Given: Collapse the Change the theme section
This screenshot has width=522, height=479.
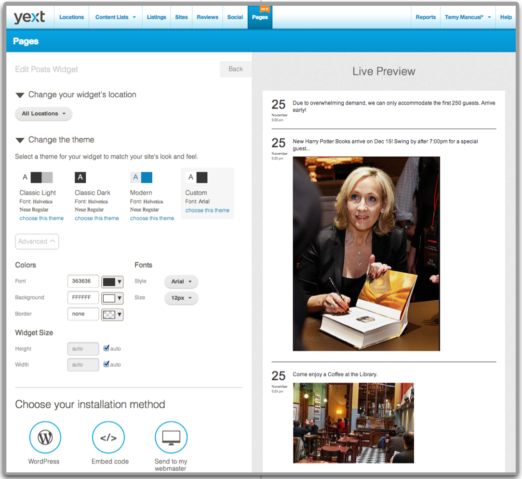Looking at the screenshot, I should click(x=20, y=140).
